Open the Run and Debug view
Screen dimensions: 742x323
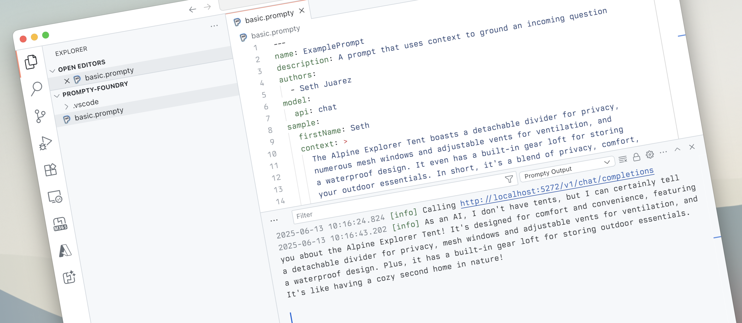[x=45, y=143]
